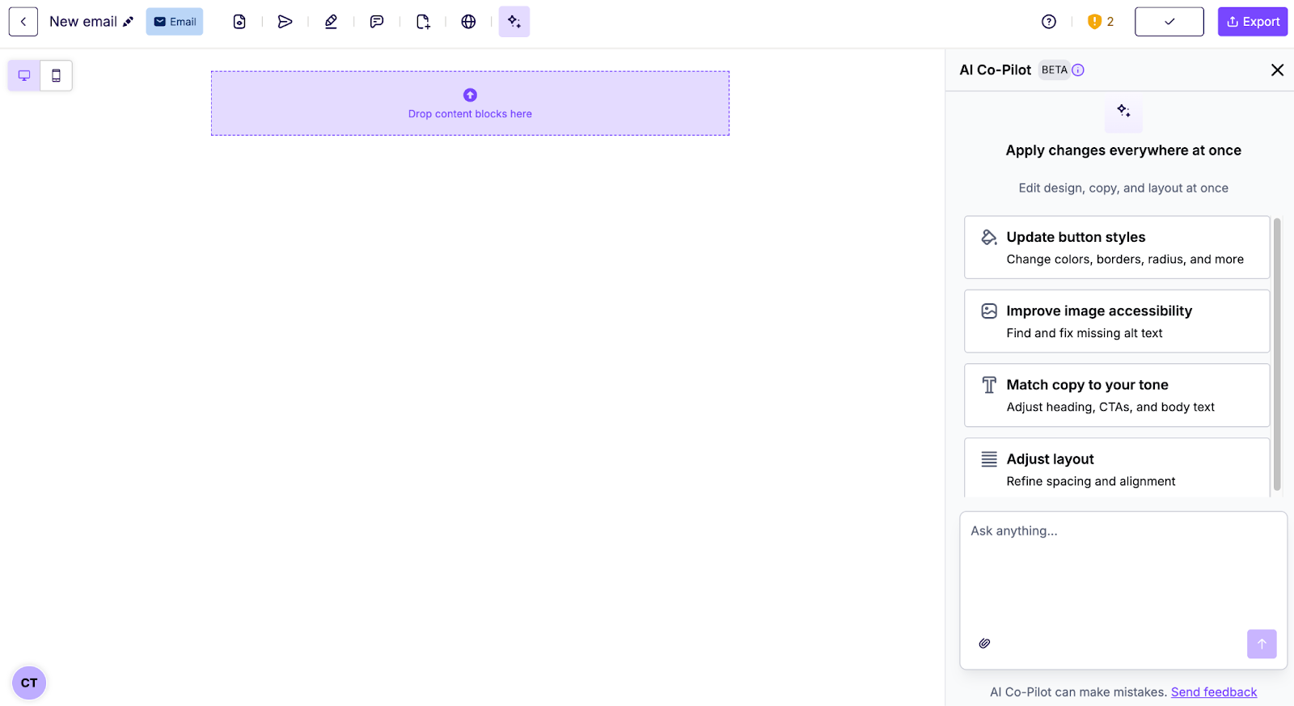Click the upward arrow icon in drop zone
Image resolution: width=1294 pixels, height=706 pixels.
point(470,95)
